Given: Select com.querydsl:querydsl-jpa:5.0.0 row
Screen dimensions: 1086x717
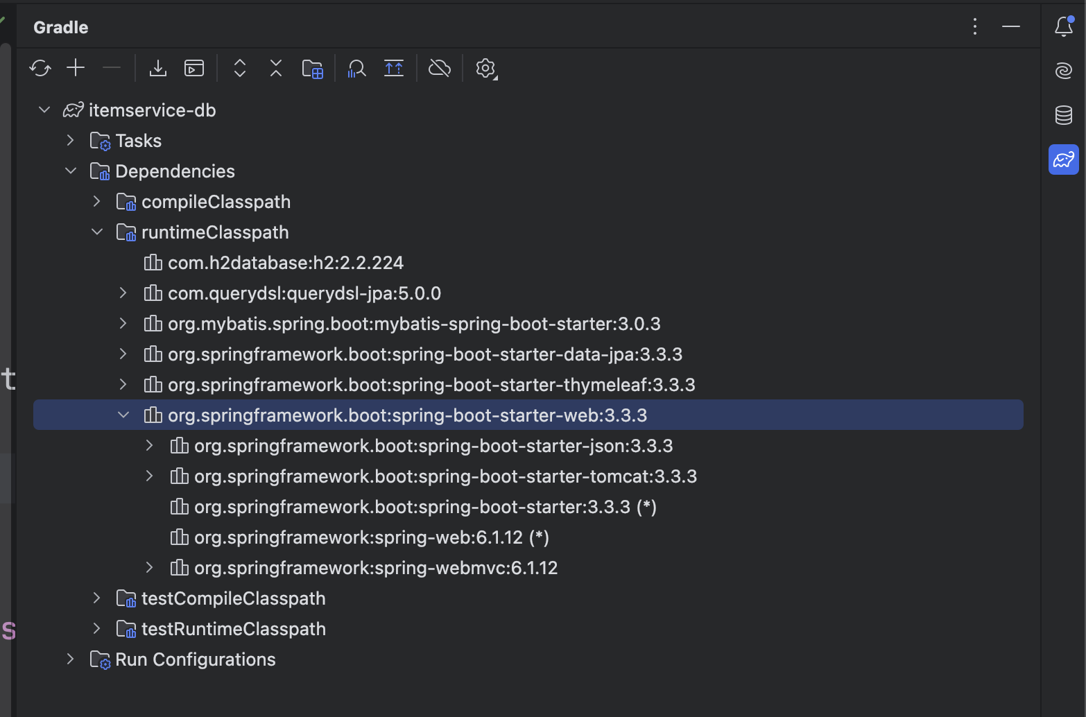Looking at the screenshot, I should 528,293.
